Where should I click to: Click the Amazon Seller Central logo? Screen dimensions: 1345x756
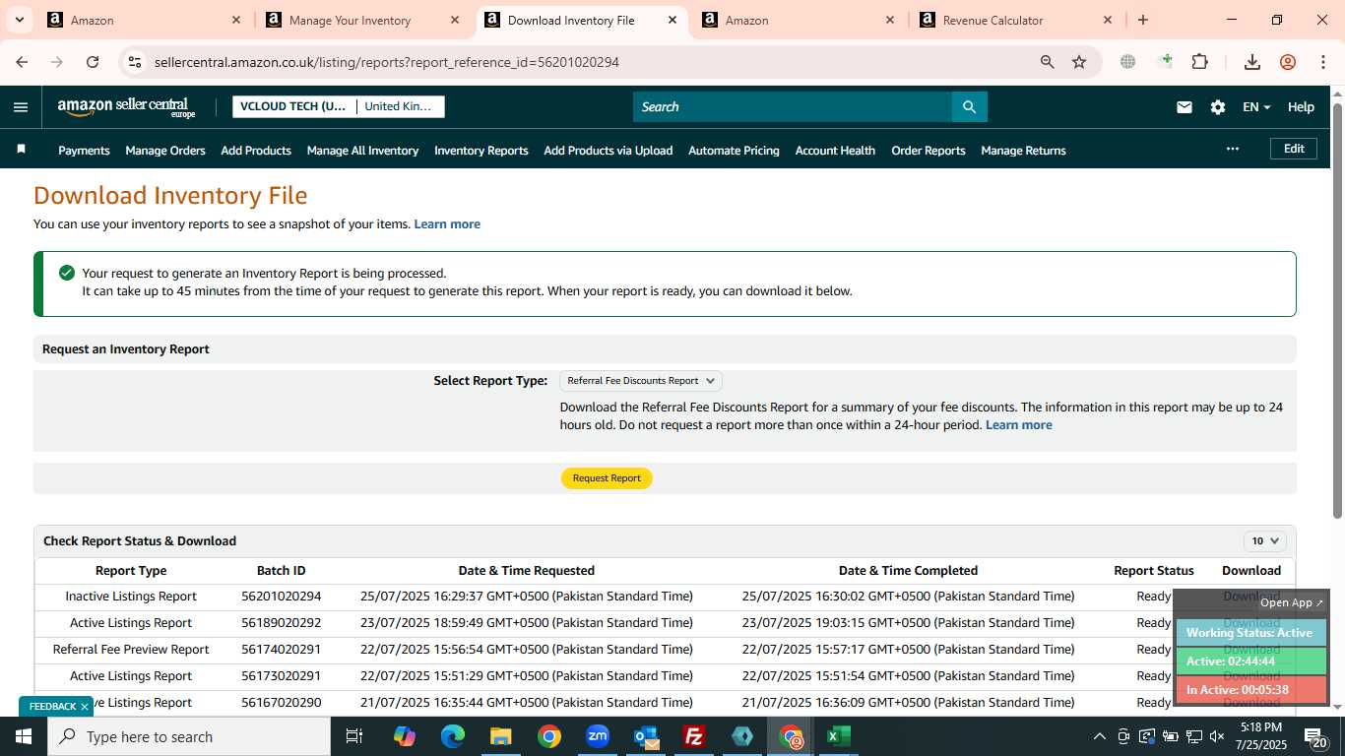point(126,107)
